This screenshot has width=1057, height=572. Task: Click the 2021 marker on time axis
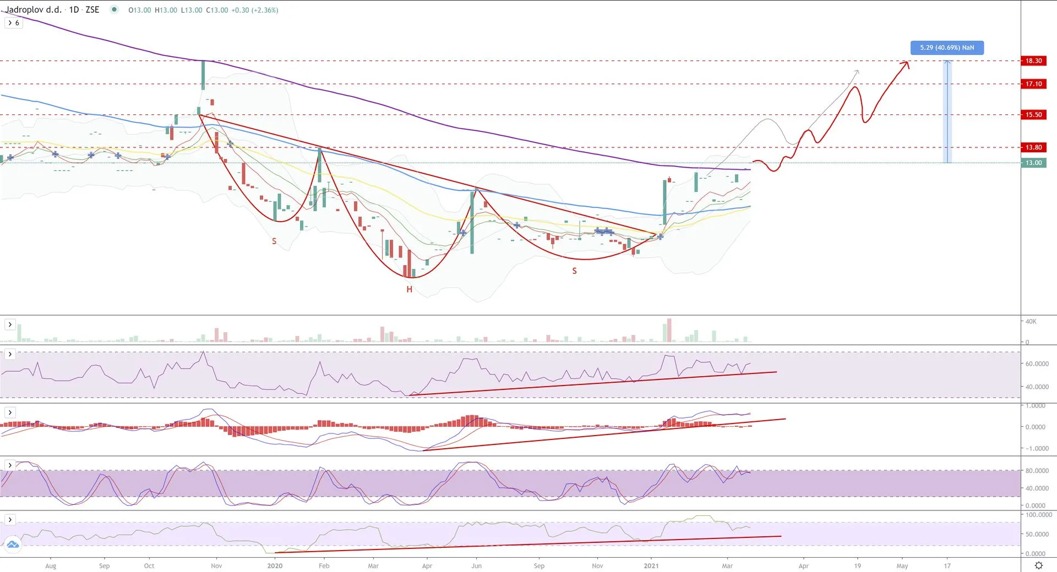click(x=651, y=565)
